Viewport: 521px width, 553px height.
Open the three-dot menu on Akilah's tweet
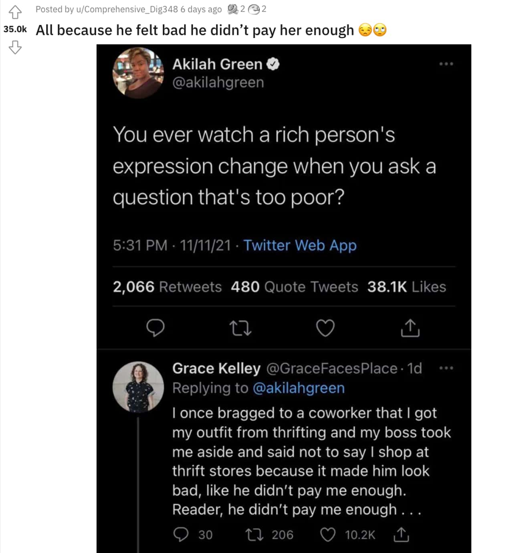[446, 64]
